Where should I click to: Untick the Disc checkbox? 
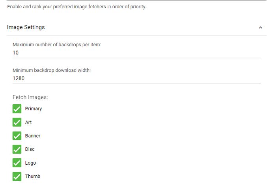pos(17,149)
